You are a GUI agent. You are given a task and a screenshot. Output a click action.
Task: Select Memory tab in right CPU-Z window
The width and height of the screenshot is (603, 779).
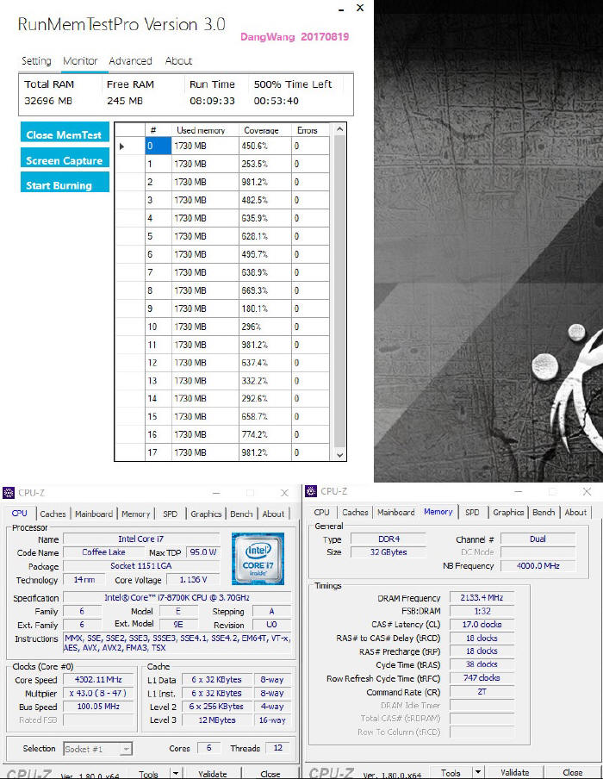tap(438, 512)
